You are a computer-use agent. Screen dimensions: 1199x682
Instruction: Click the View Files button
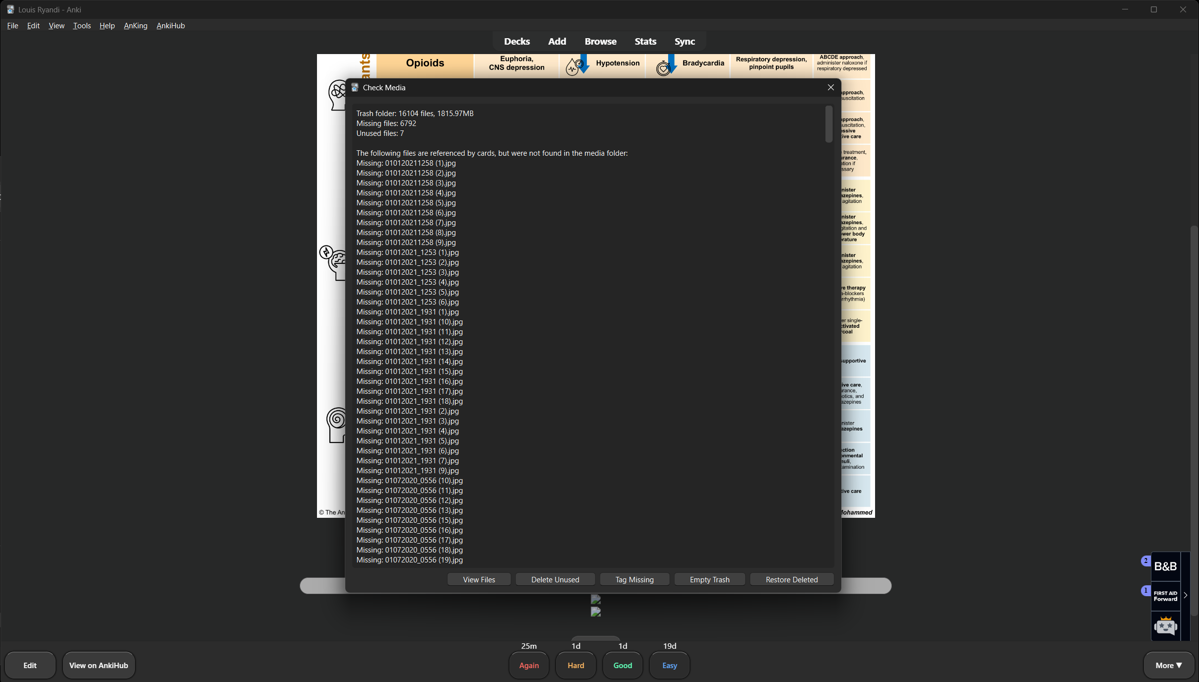tap(479, 580)
